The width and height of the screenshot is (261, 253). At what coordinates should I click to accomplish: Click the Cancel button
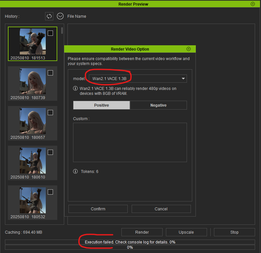[161, 209]
